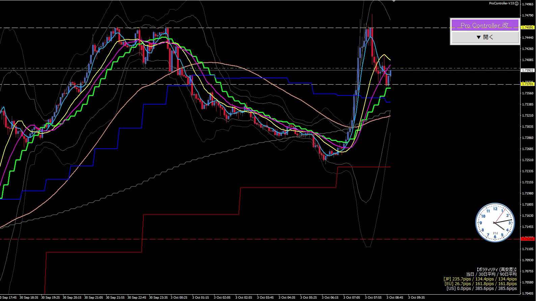Click the 3 Oct 06:15 time axis label
Screen dimensions: 536x301
pyautogui.click(x=330, y=298)
